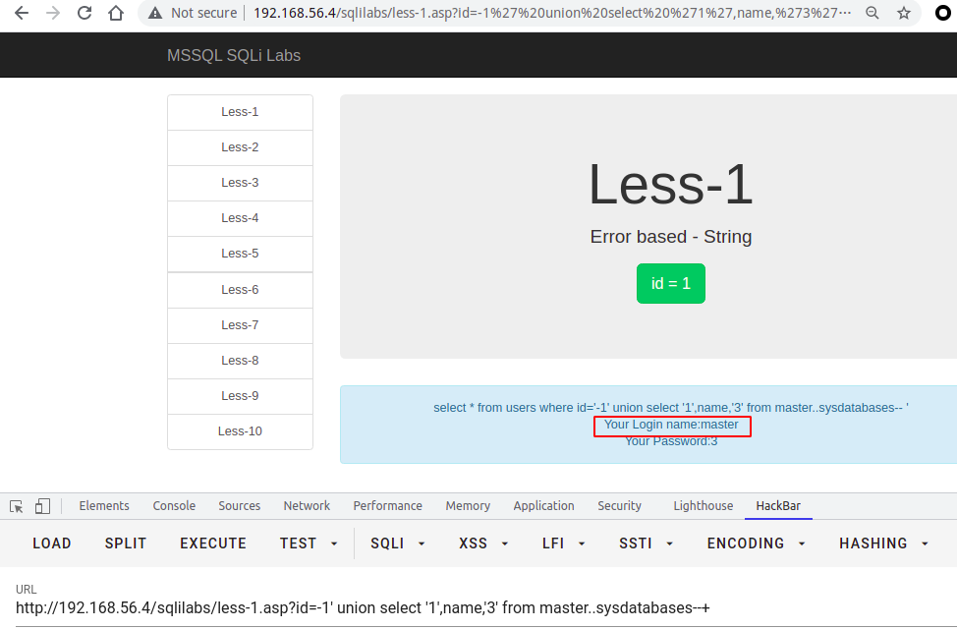The height and width of the screenshot is (629, 957).
Task: Click the displayed SQL query text
Action: point(671,408)
